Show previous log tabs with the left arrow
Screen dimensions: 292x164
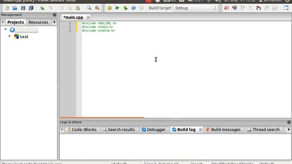pyautogui.click(x=62, y=129)
